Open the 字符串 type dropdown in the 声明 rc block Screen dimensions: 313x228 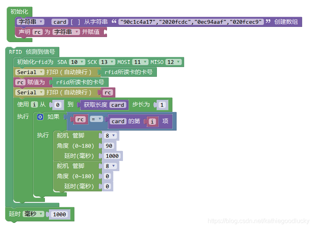(x=66, y=32)
